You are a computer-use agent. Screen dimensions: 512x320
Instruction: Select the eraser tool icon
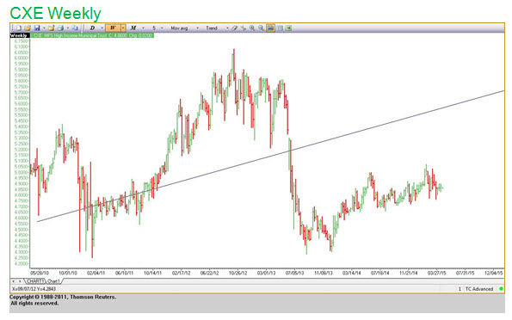(234, 28)
